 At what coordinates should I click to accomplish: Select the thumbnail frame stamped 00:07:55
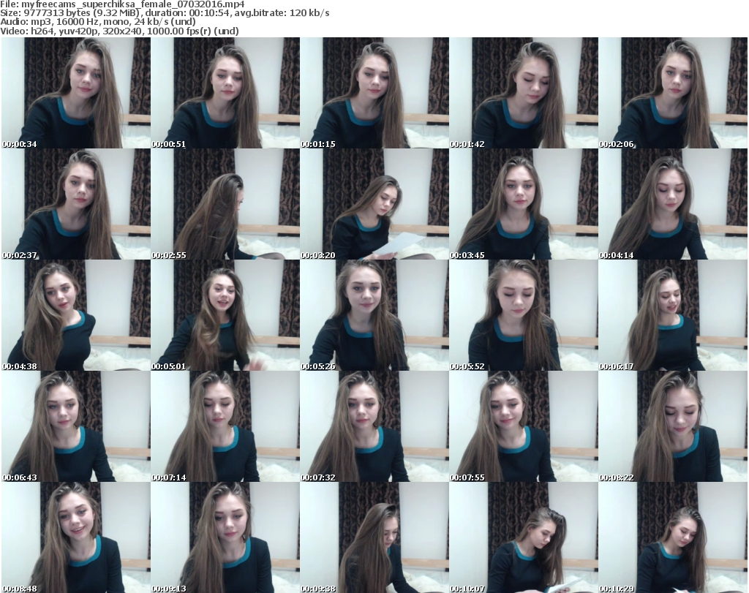524,427
